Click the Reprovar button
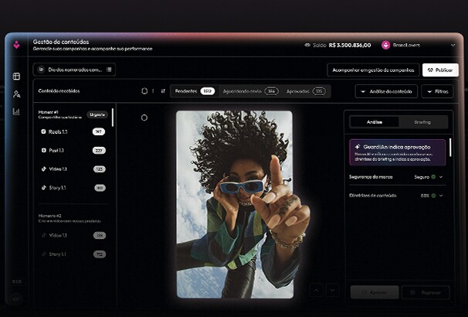The width and height of the screenshot is (468, 317). tap(426, 292)
